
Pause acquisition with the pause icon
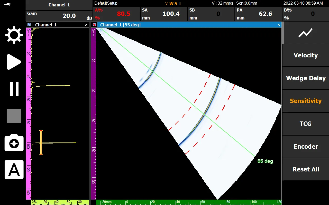[x=14, y=89]
